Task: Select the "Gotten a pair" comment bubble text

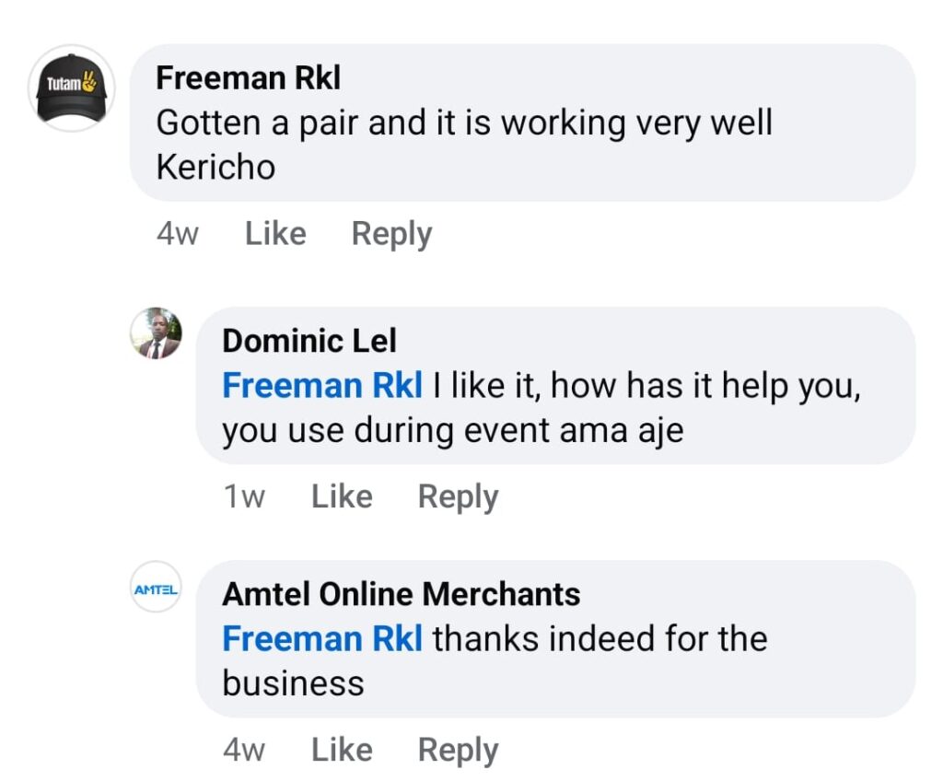Action: [464, 122]
